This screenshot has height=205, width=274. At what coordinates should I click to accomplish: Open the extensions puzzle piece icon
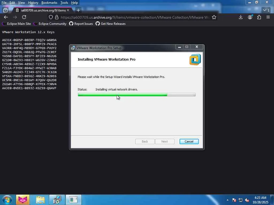click(x=259, y=17)
